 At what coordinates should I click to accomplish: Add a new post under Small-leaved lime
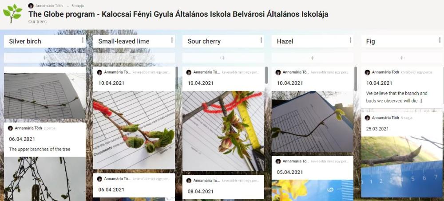point(134,58)
